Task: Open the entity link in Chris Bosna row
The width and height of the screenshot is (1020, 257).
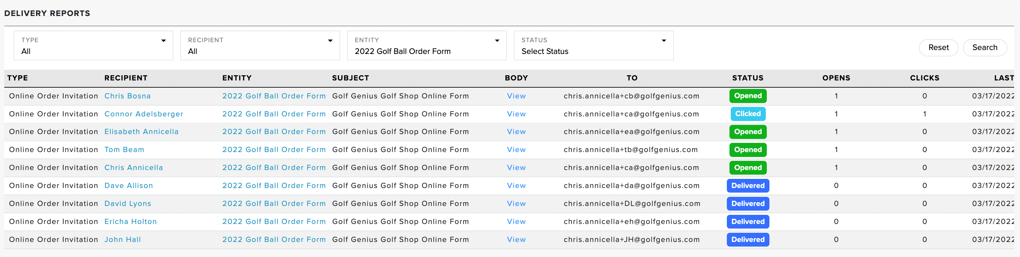Action: pyautogui.click(x=274, y=96)
